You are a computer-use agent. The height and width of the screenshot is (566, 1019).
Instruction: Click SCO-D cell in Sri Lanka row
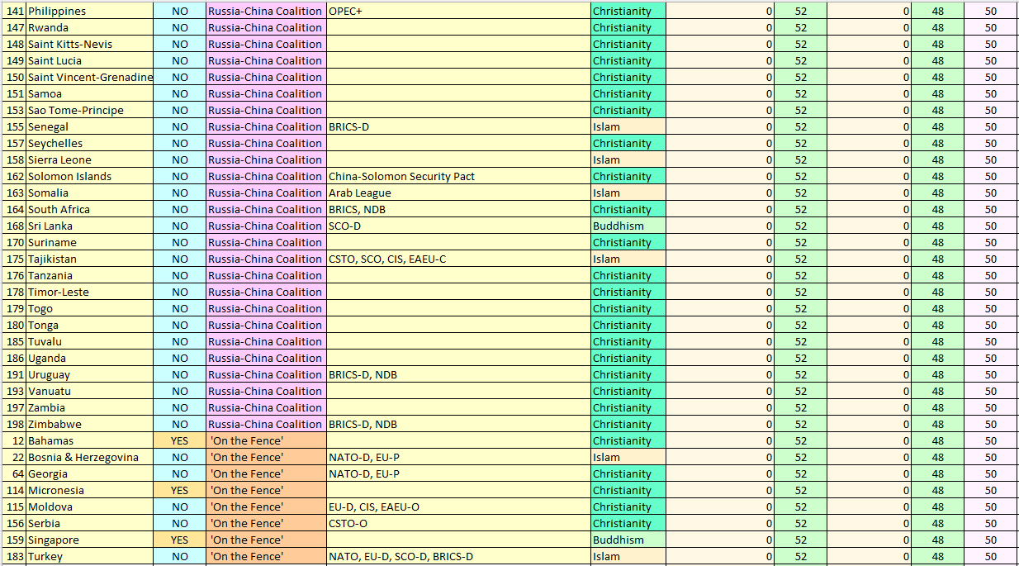[x=458, y=226]
